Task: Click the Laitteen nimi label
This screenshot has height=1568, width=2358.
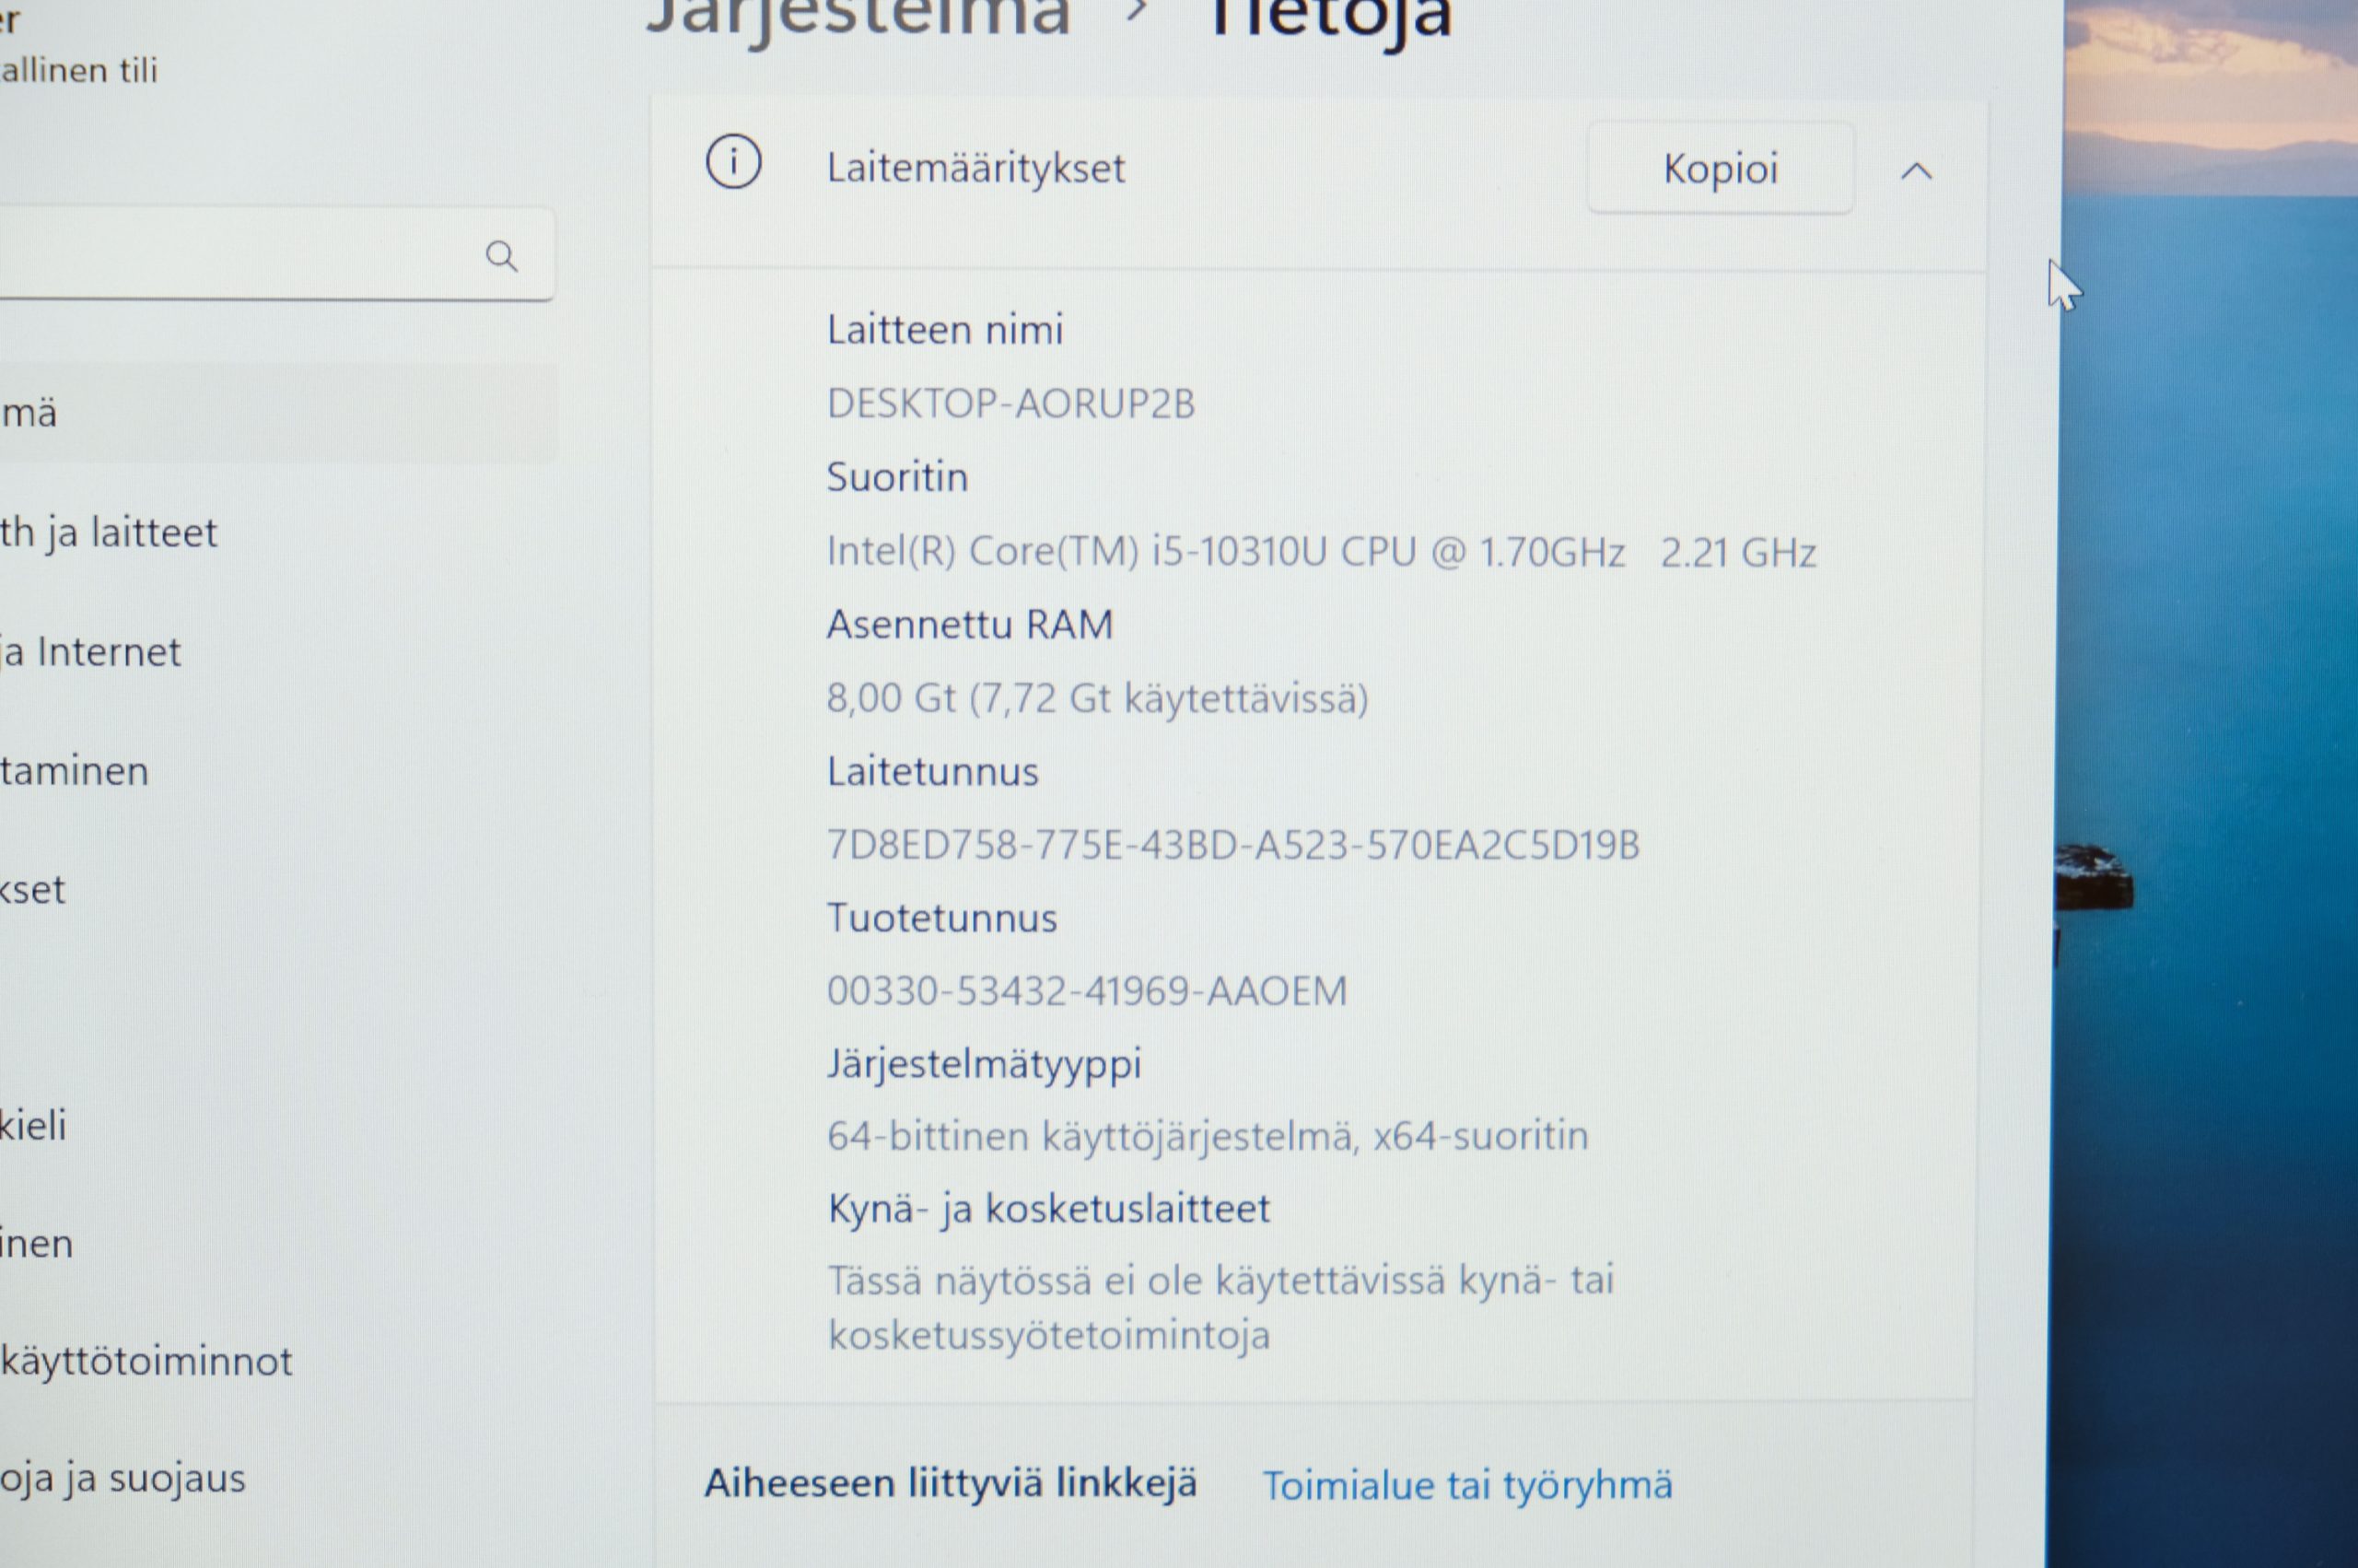Action: coord(945,331)
